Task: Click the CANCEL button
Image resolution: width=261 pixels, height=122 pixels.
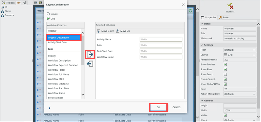Action: pyautogui.click(x=177, y=107)
